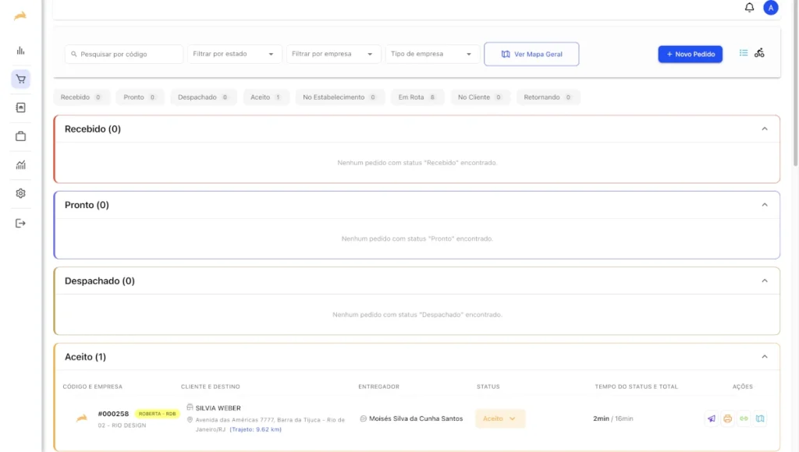The width and height of the screenshot is (799, 452).
Task: Click customer name SILVIA WEBER
Action: click(218, 408)
